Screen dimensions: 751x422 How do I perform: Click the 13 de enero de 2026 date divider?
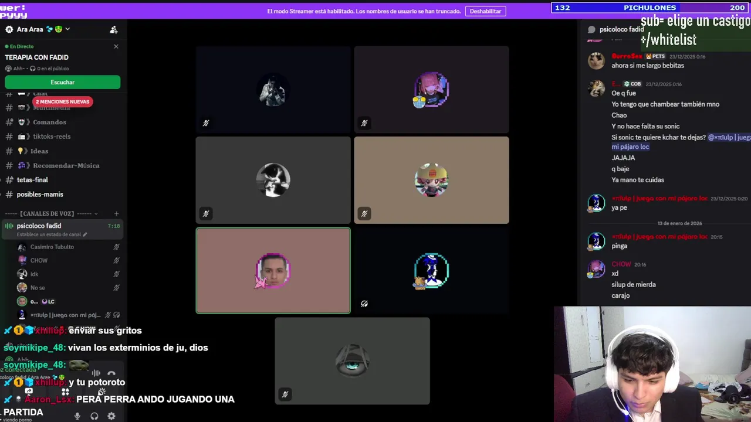click(679, 223)
